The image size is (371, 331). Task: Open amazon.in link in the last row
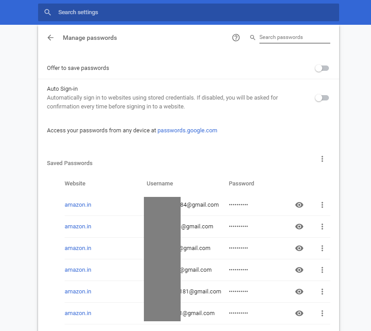78,313
